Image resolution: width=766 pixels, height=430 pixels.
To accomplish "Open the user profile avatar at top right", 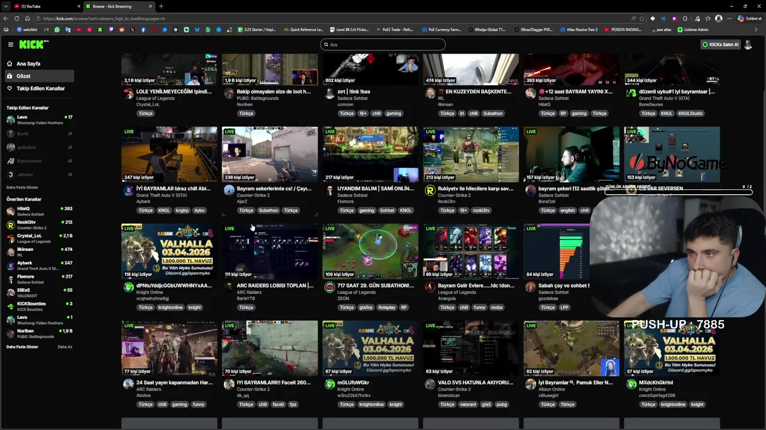I will click(748, 44).
